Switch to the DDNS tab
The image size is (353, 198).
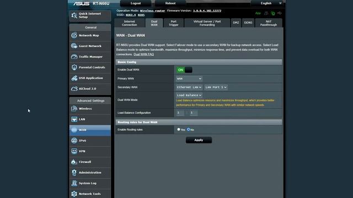tap(248, 23)
